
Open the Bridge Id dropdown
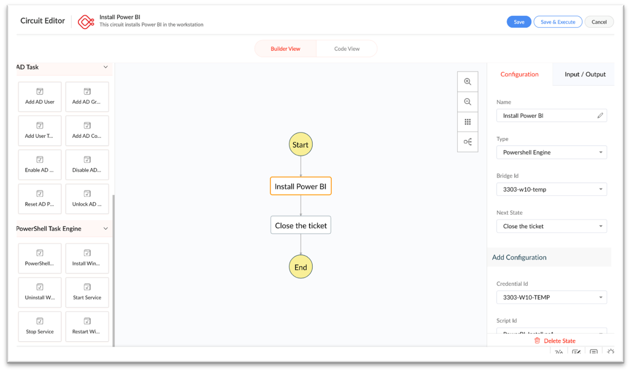coord(552,189)
